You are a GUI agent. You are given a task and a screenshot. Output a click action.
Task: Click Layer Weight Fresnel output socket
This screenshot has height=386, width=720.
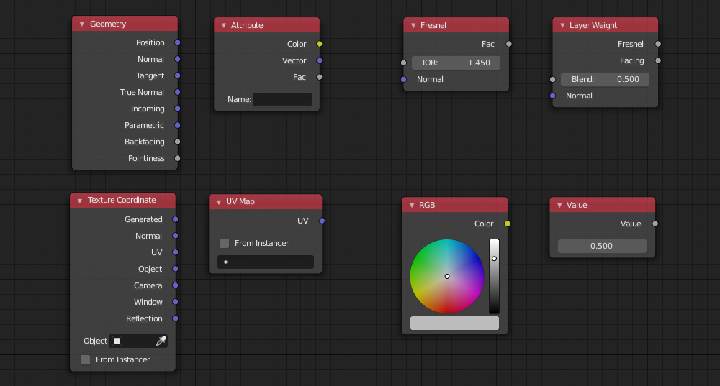[x=658, y=44]
